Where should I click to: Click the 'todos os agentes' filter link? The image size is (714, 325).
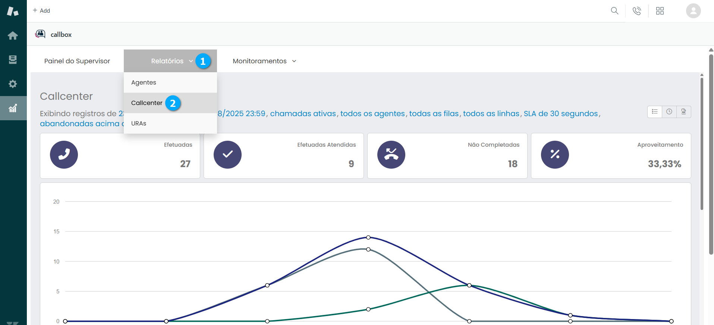click(x=372, y=114)
